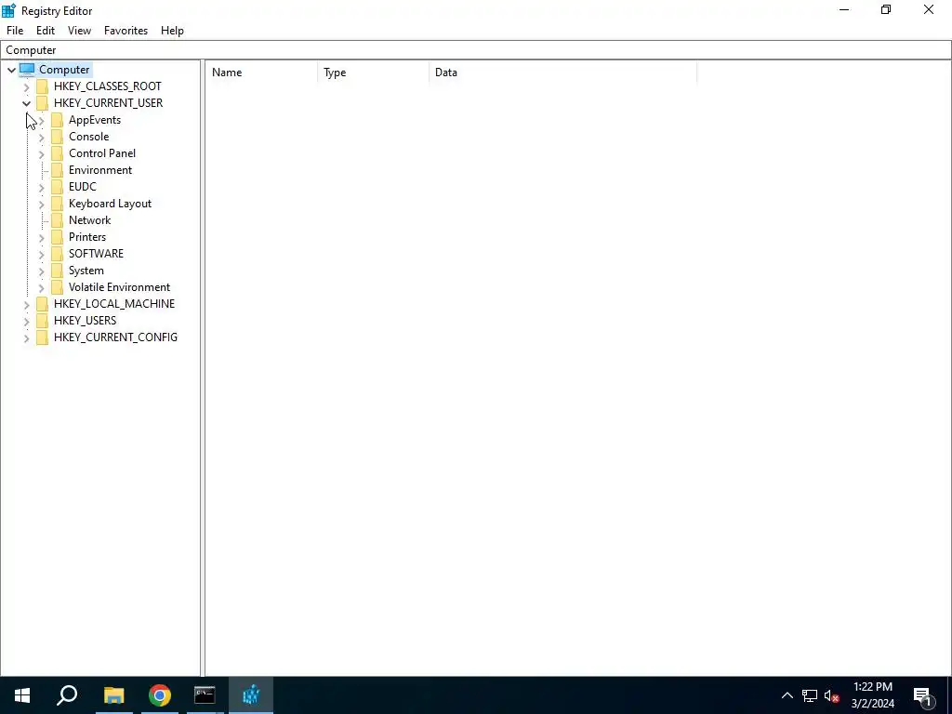Open taskbar Search
The height and width of the screenshot is (714, 952).
[67, 695]
